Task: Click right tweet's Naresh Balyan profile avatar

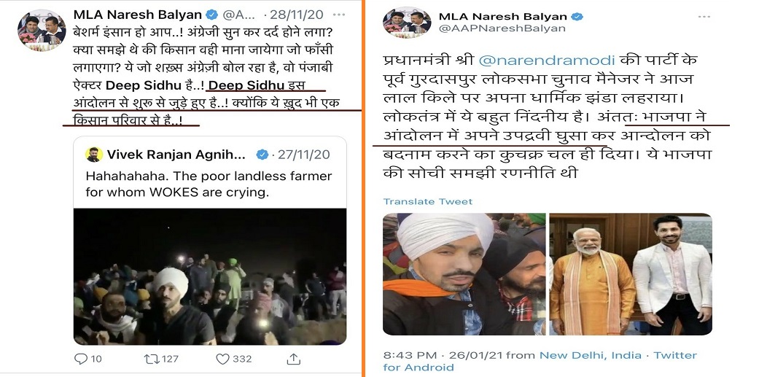Action: coord(407,23)
